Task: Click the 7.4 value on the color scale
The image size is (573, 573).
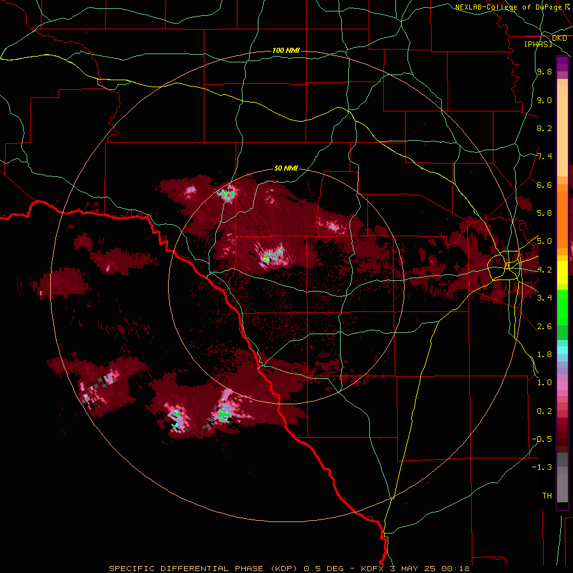Action: click(544, 157)
